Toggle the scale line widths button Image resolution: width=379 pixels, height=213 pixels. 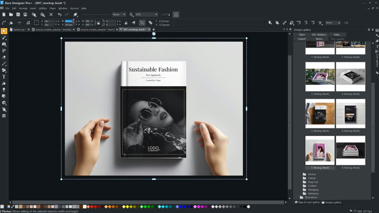(142, 23)
